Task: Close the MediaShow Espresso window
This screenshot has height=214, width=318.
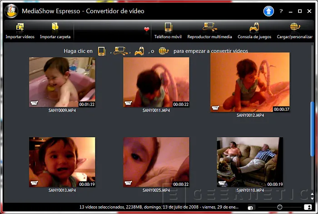Action: 309,11
